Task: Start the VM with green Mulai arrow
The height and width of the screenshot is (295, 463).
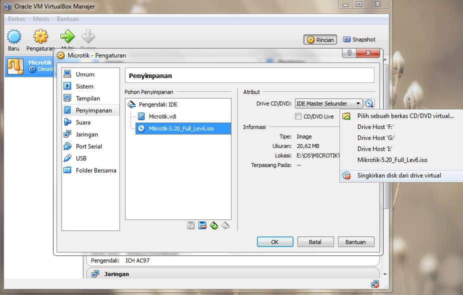Action: point(67,36)
